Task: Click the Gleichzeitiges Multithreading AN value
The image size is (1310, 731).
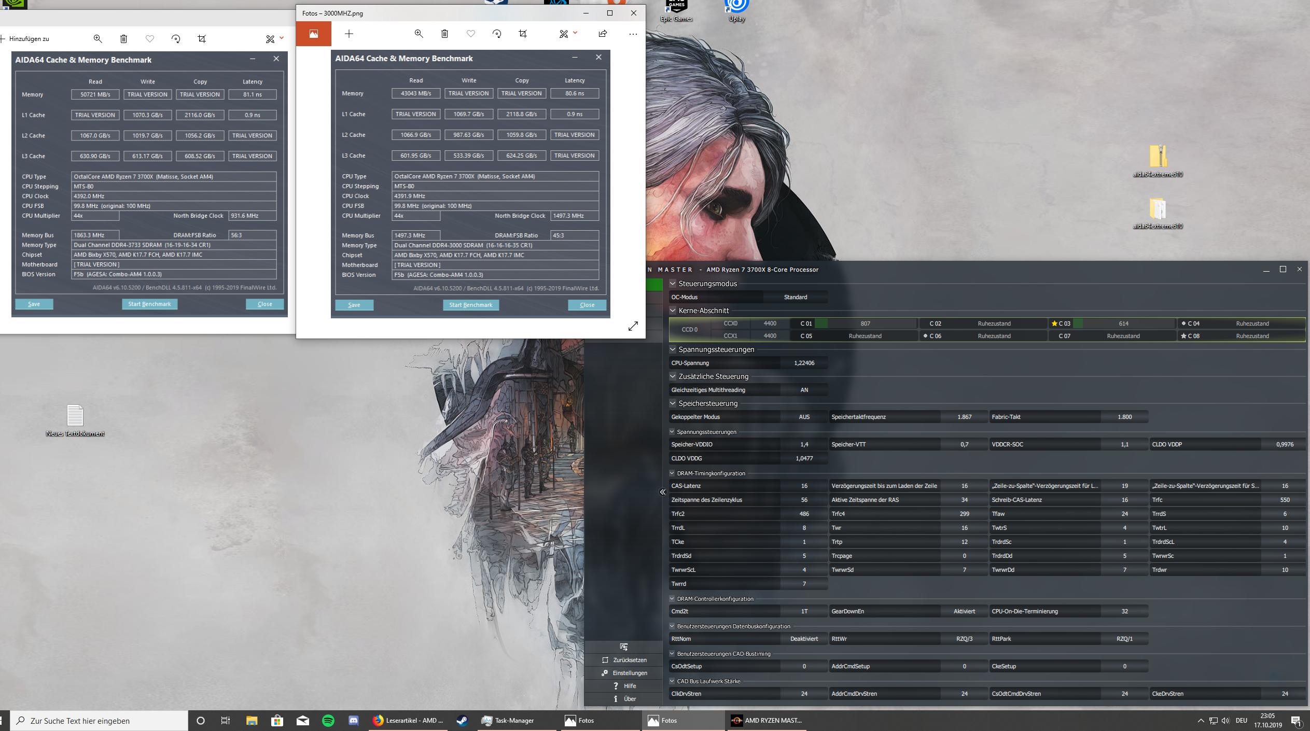Action: tap(804, 390)
